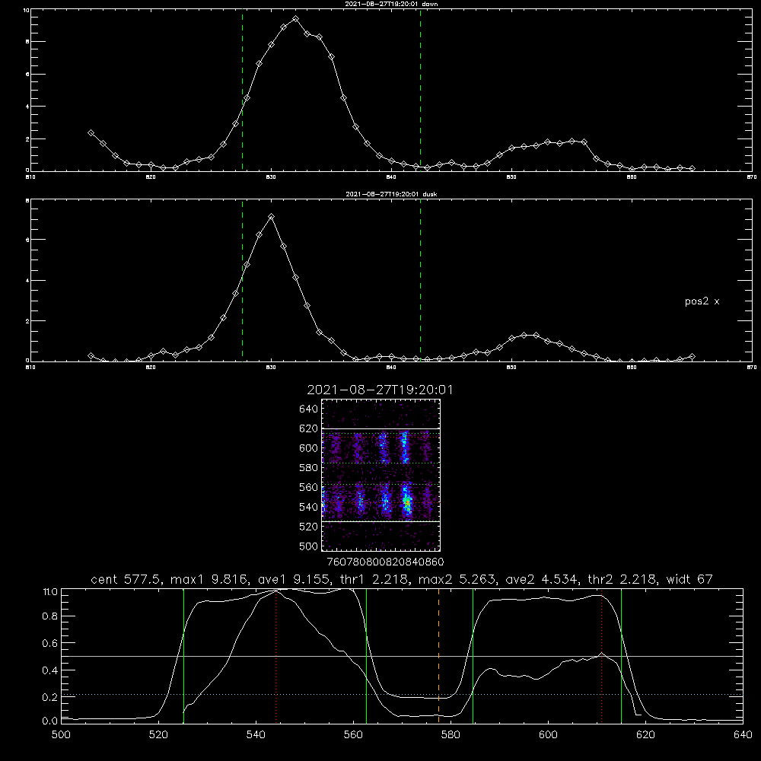This screenshot has height=761, width=761.
Task: Click the right green dashed line in the dusk plot
Action: tap(420, 280)
